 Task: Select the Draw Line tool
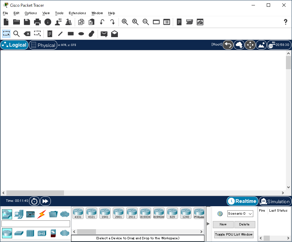(60, 34)
